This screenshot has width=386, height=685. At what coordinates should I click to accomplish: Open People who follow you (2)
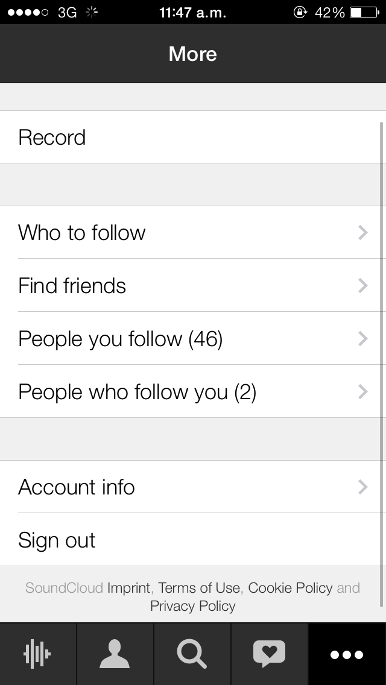[x=138, y=392]
